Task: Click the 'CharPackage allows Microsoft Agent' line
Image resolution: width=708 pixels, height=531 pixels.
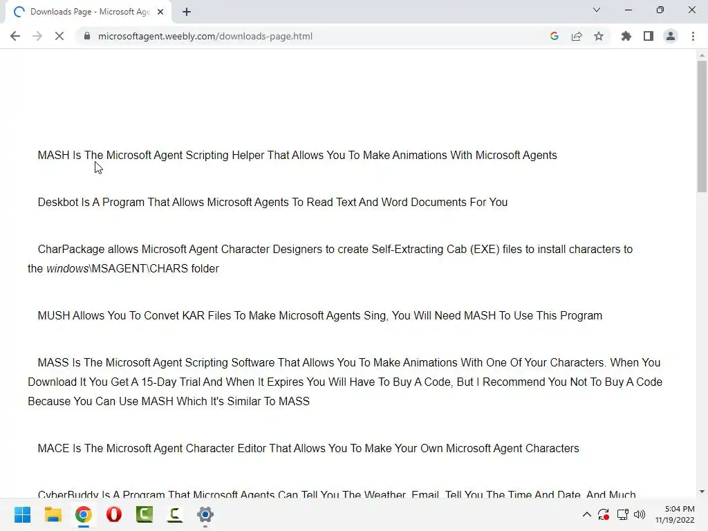Action: 335,249
